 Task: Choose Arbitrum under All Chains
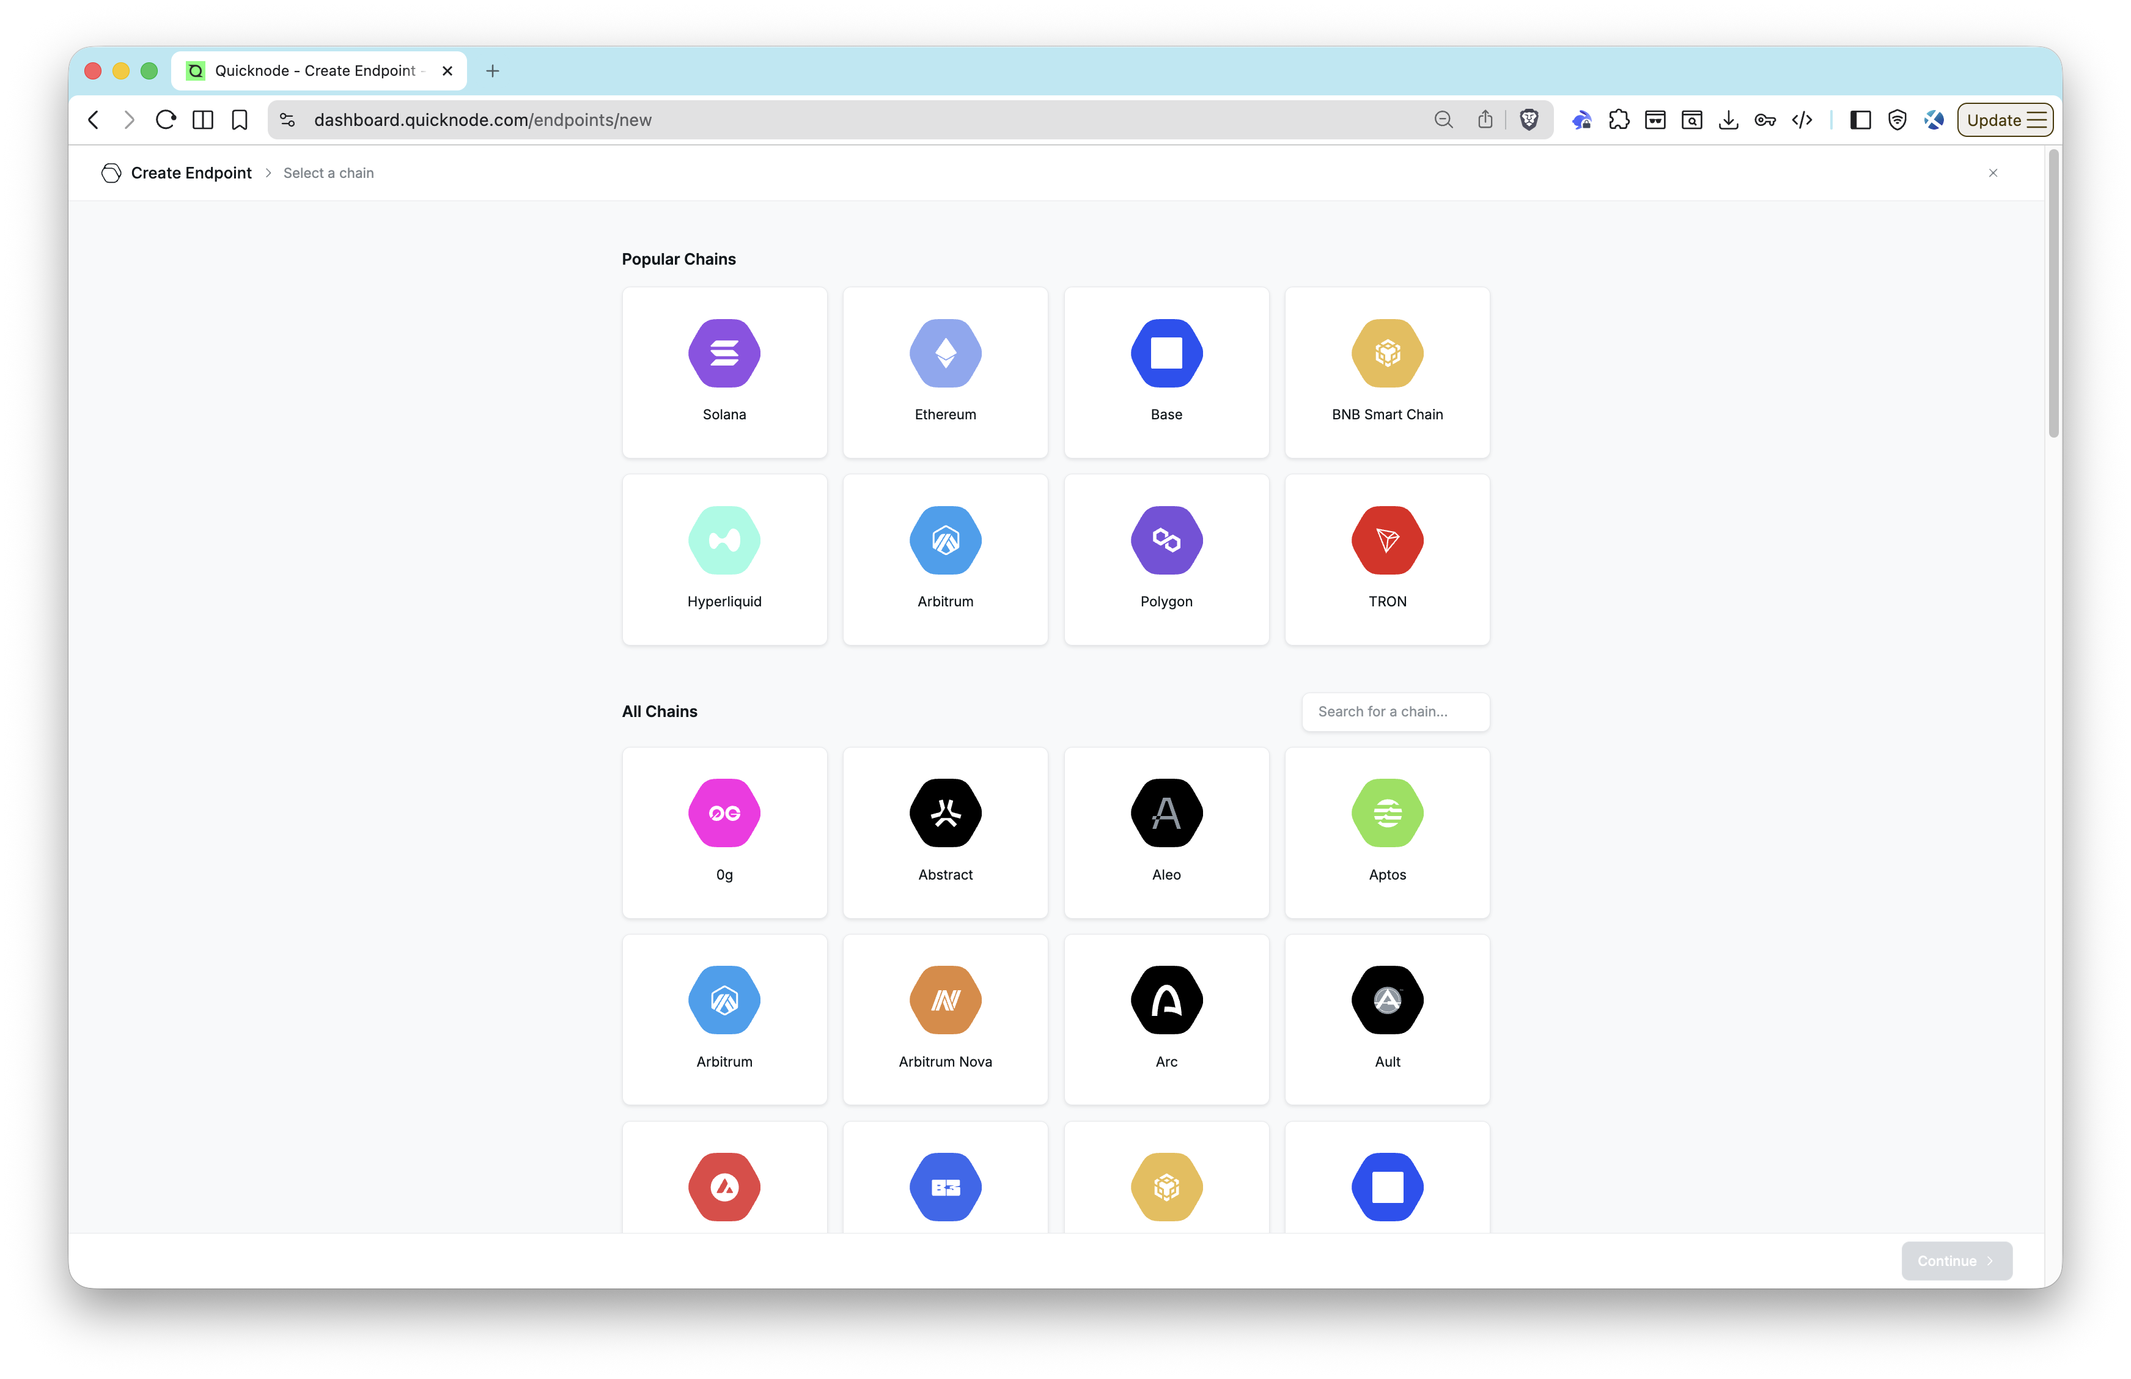tap(724, 1019)
